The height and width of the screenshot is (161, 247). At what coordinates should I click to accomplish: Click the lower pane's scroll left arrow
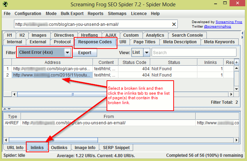coord(6,140)
